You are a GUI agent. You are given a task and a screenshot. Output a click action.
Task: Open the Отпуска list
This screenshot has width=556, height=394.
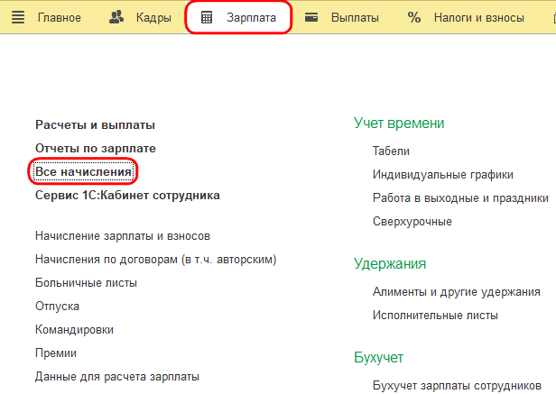tap(57, 307)
